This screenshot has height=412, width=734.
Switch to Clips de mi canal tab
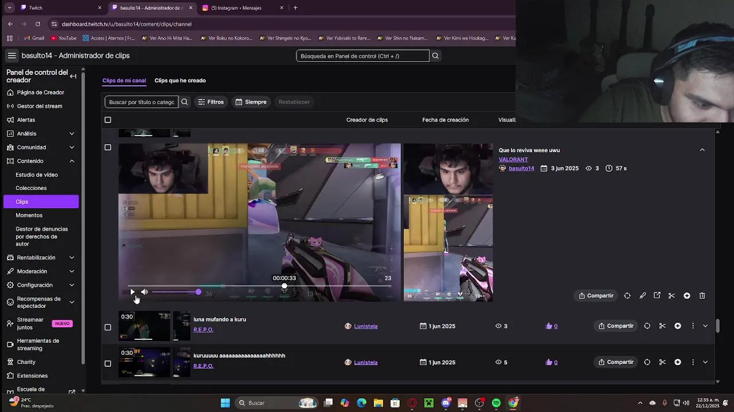click(x=124, y=81)
